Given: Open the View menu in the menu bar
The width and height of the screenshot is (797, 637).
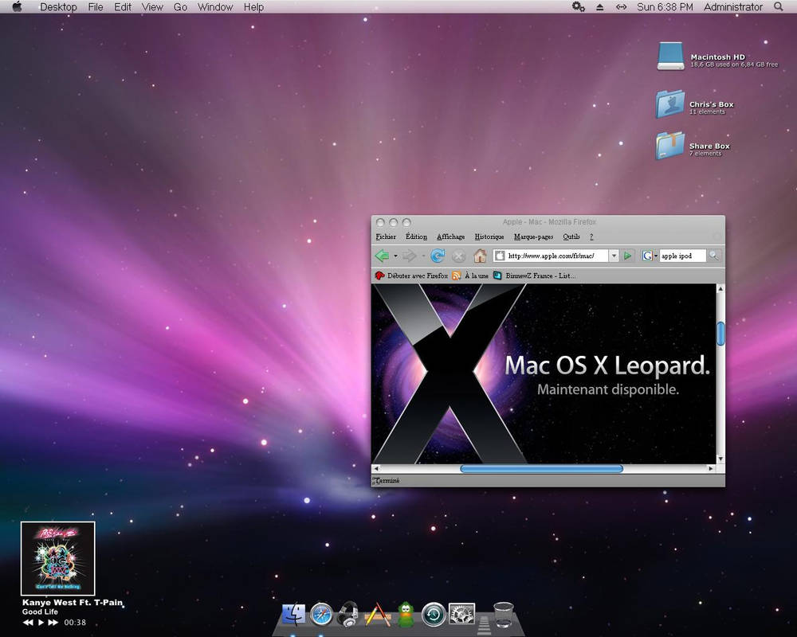Looking at the screenshot, I should (152, 7).
